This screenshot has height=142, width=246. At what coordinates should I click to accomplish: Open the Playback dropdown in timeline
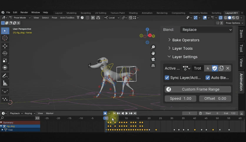coord(16,113)
